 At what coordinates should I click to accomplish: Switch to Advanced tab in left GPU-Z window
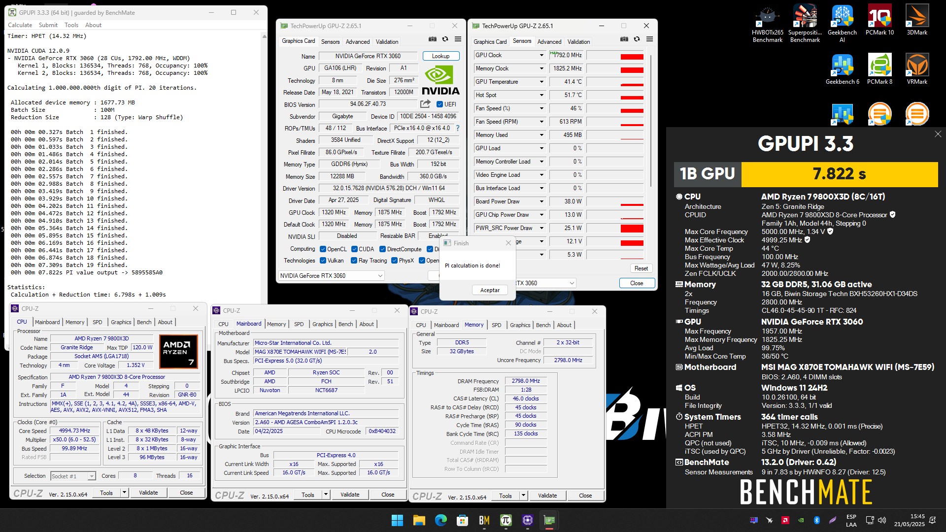click(358, 42)
